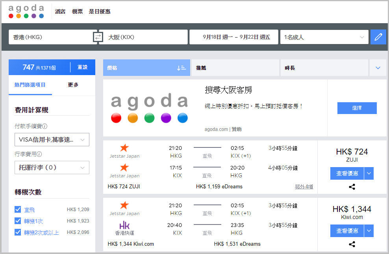Expand deal options for HK$ 724 flight
This screenshot has width=389, height=254.
pos(369,173)
